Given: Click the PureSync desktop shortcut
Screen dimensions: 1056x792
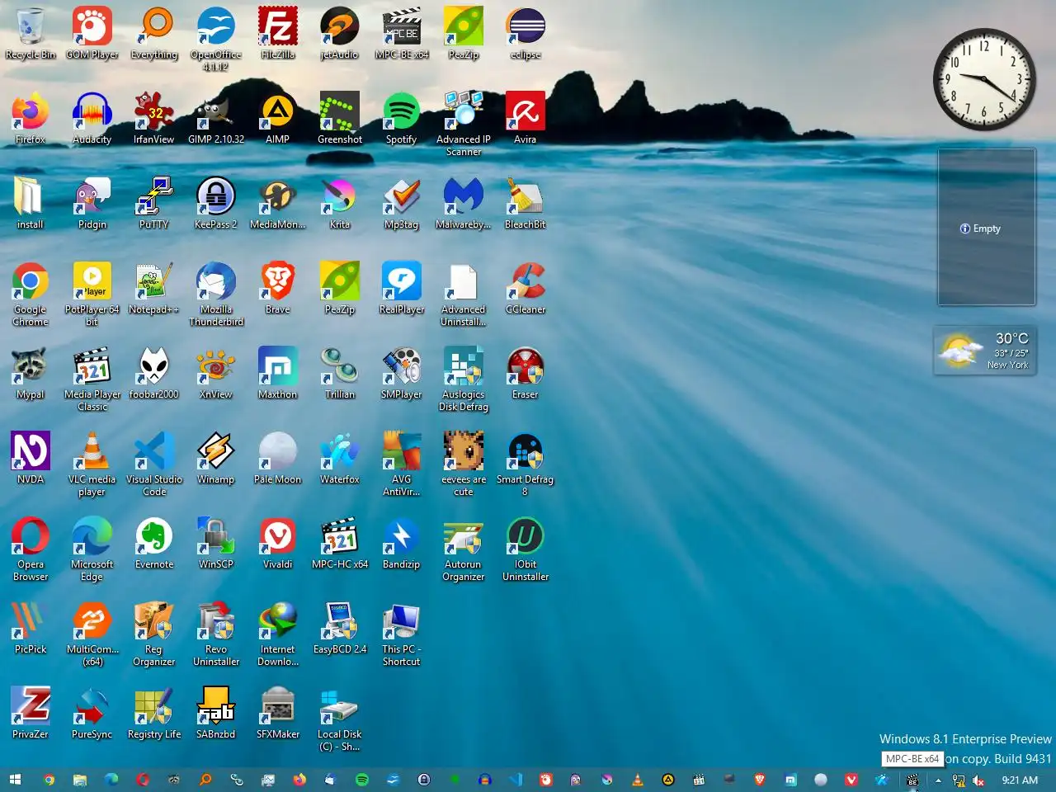Looking at the screenshot, I should pos(92,714).
